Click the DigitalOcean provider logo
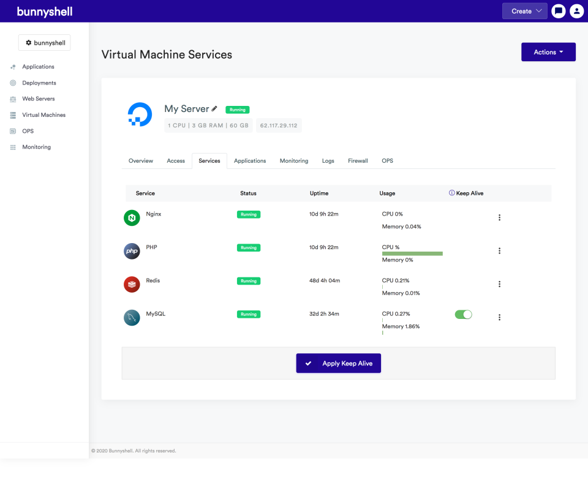Viewport: 588px width, 491px height. [x=140, y=114]
